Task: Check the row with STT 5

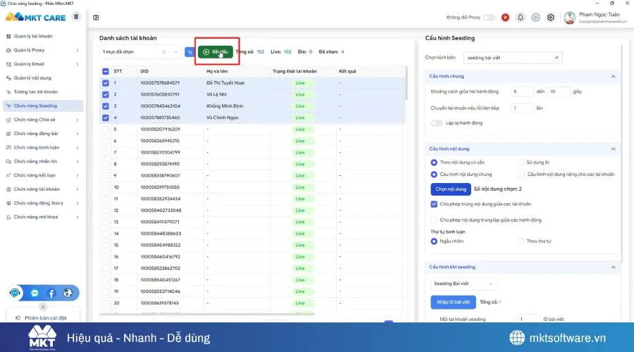Action: tap(106, 130)
